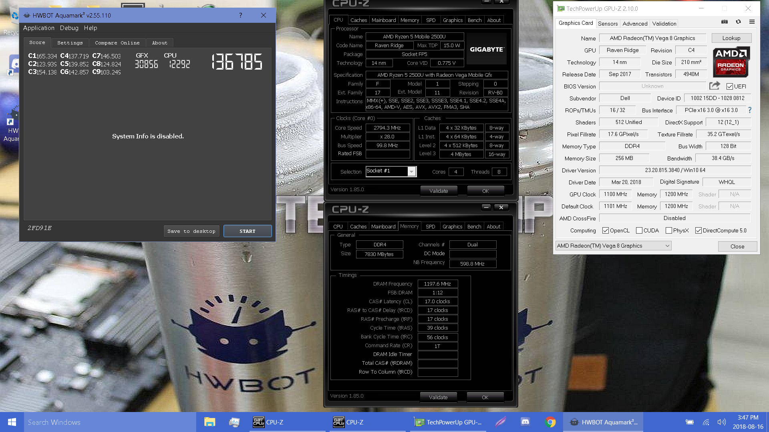
Task: Take GPU-Z screenshot with camera icon
Action: coord(725,22)
